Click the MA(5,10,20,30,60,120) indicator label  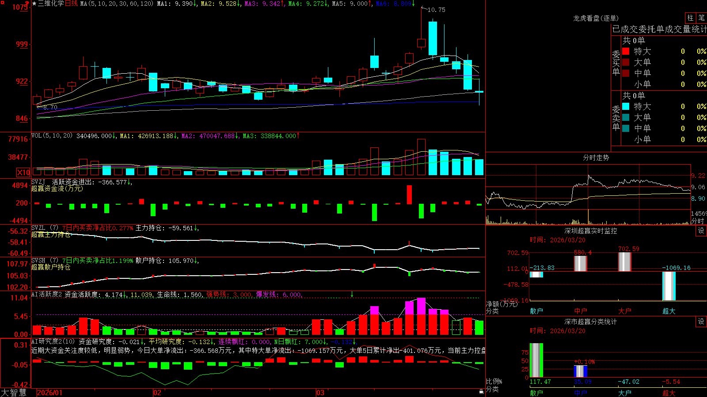(117, 4)
